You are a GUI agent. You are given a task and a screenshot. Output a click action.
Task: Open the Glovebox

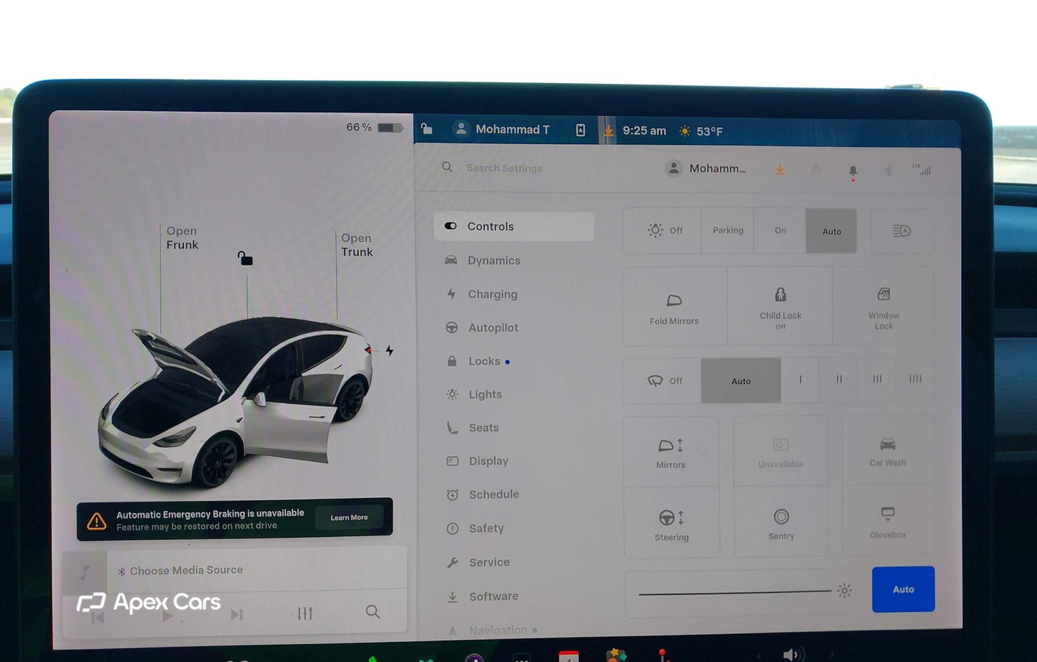click(x=888, y=522)
